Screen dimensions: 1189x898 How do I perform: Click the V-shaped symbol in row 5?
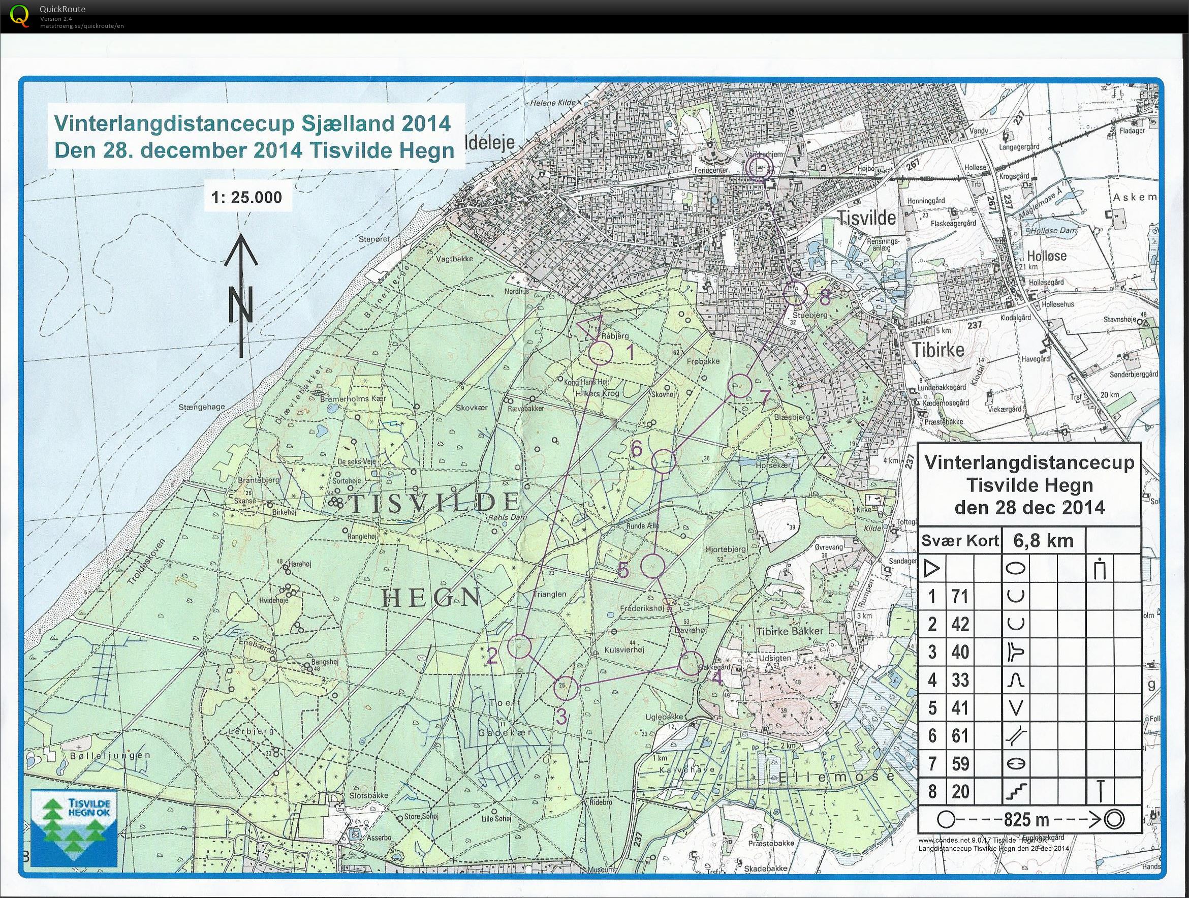(x=1015, y=707)
